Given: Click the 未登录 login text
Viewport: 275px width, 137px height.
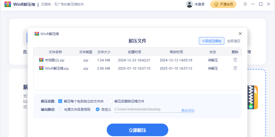Looking at the screenshot, I should pos(200,4).
